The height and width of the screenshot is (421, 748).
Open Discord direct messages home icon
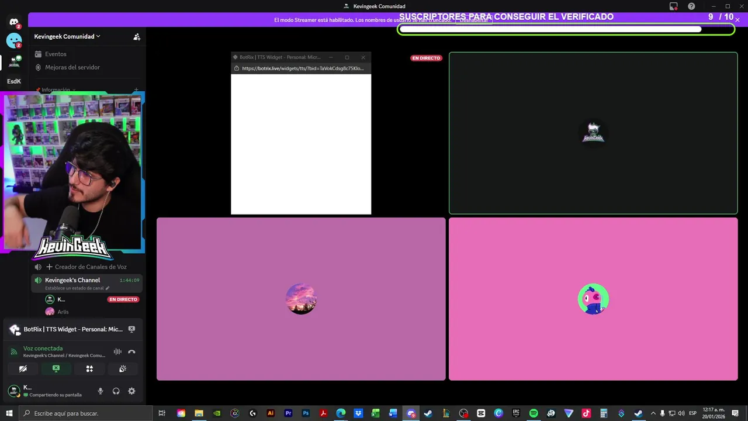[14, 22]
